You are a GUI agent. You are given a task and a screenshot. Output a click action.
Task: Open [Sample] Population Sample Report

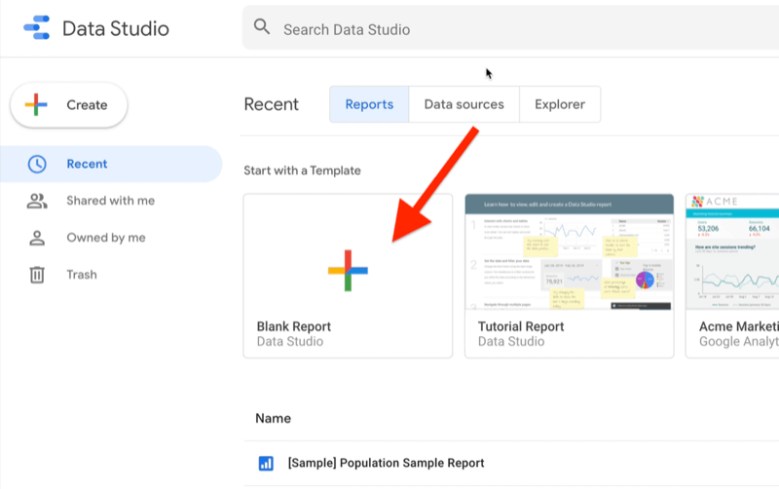pos(386,463)
